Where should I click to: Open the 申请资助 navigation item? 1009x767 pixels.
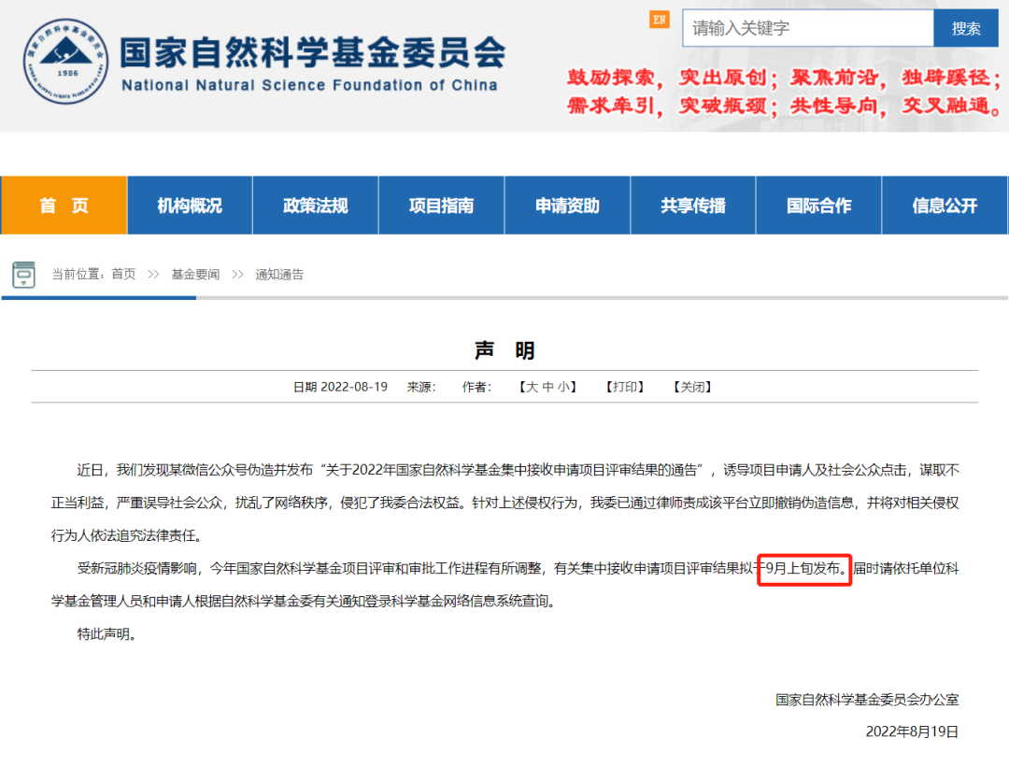567,206
